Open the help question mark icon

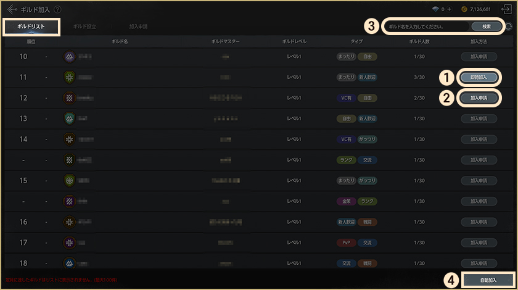point(57,10)
